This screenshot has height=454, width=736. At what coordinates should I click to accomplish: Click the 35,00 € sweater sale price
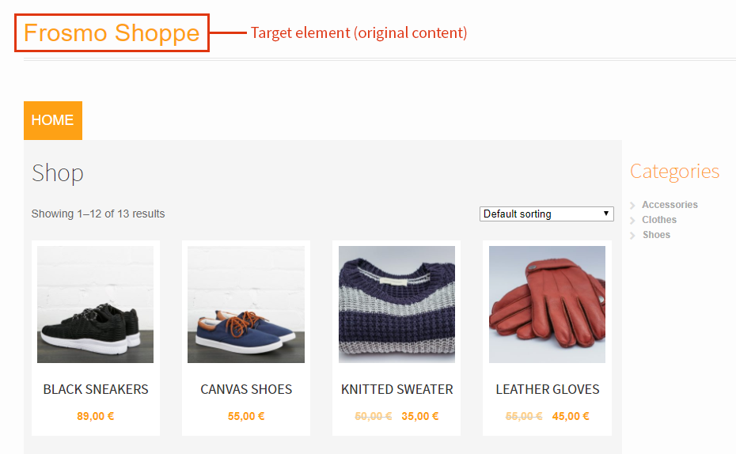pos(419,417)
